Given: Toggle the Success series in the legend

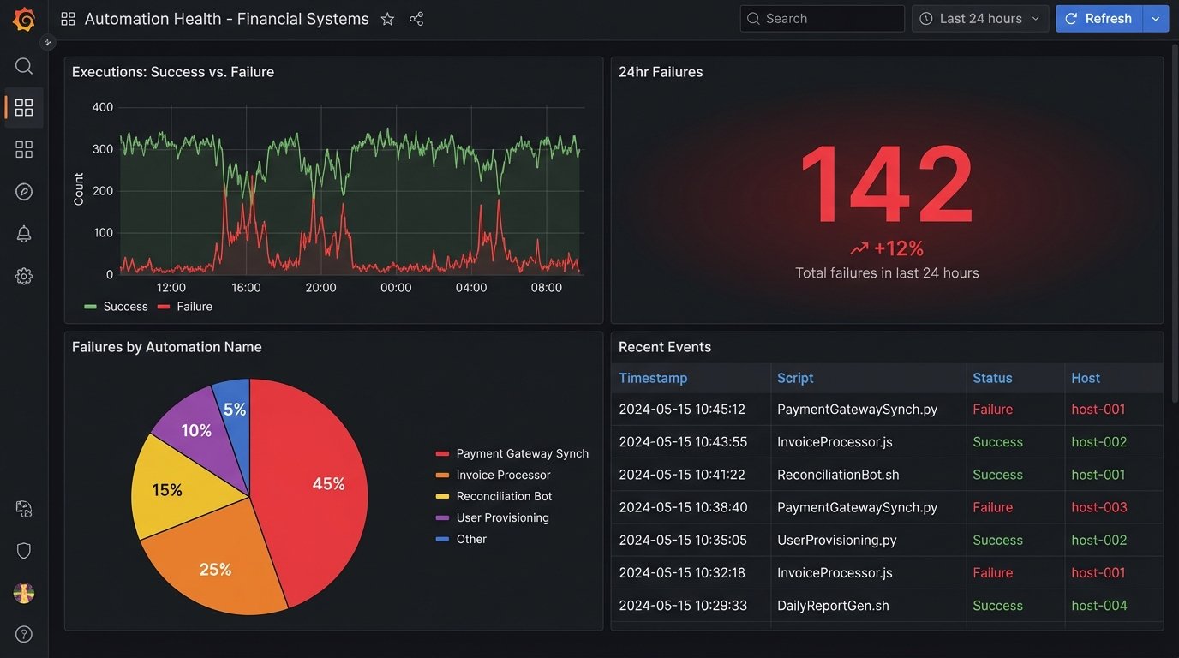Looking at the screenshot, I should pos(125,306).
